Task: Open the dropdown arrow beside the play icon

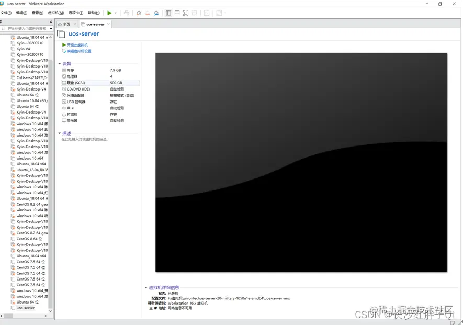Action: (116, 13)
